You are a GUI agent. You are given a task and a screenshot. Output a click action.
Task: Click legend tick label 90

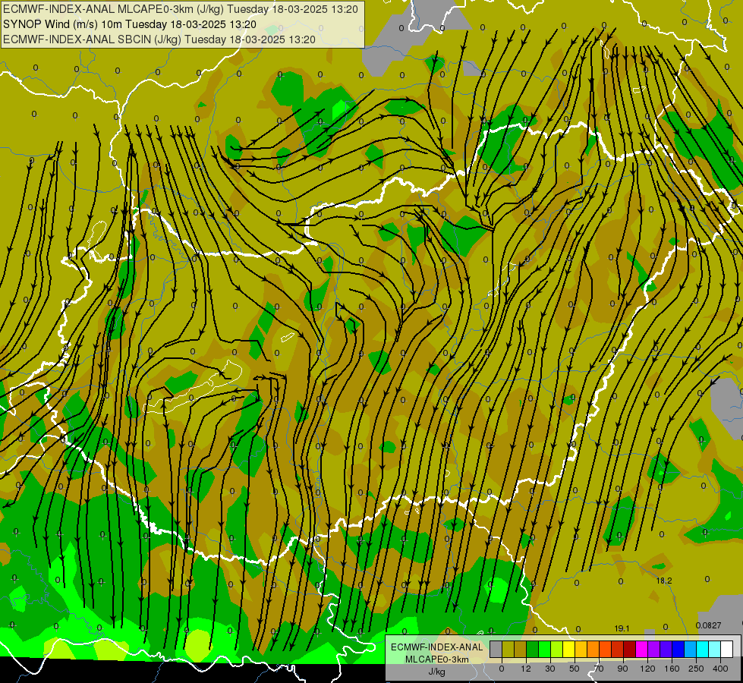click(x=622, y=669)
